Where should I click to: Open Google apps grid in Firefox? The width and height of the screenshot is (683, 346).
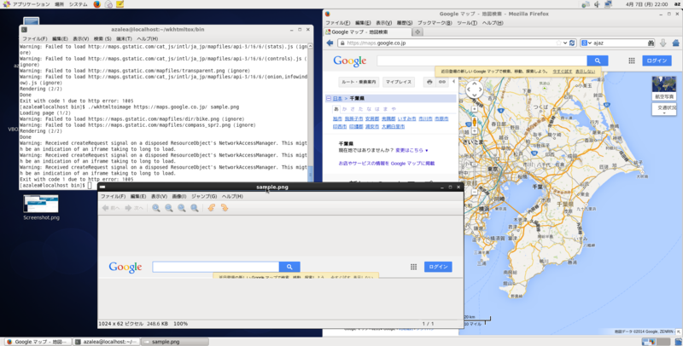pyautogui.click(x=632, y=61)
